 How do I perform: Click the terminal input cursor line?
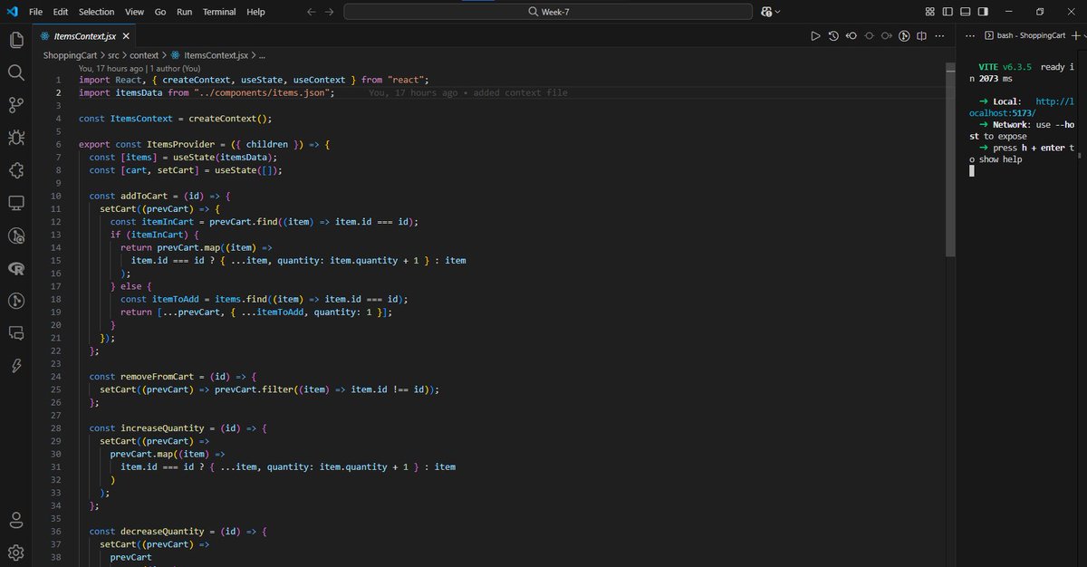point(972,171)
